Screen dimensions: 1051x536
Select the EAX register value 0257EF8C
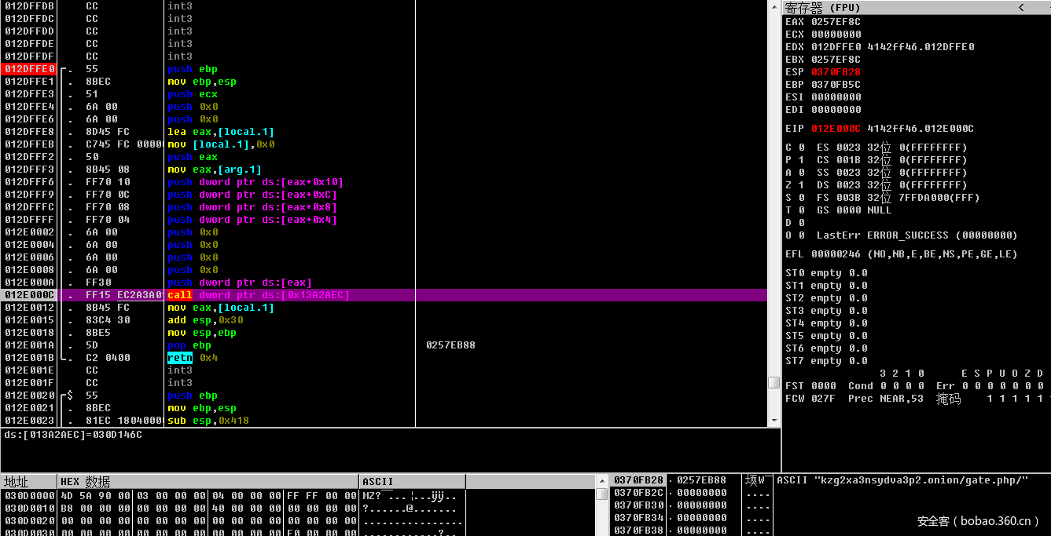point(836,22)
